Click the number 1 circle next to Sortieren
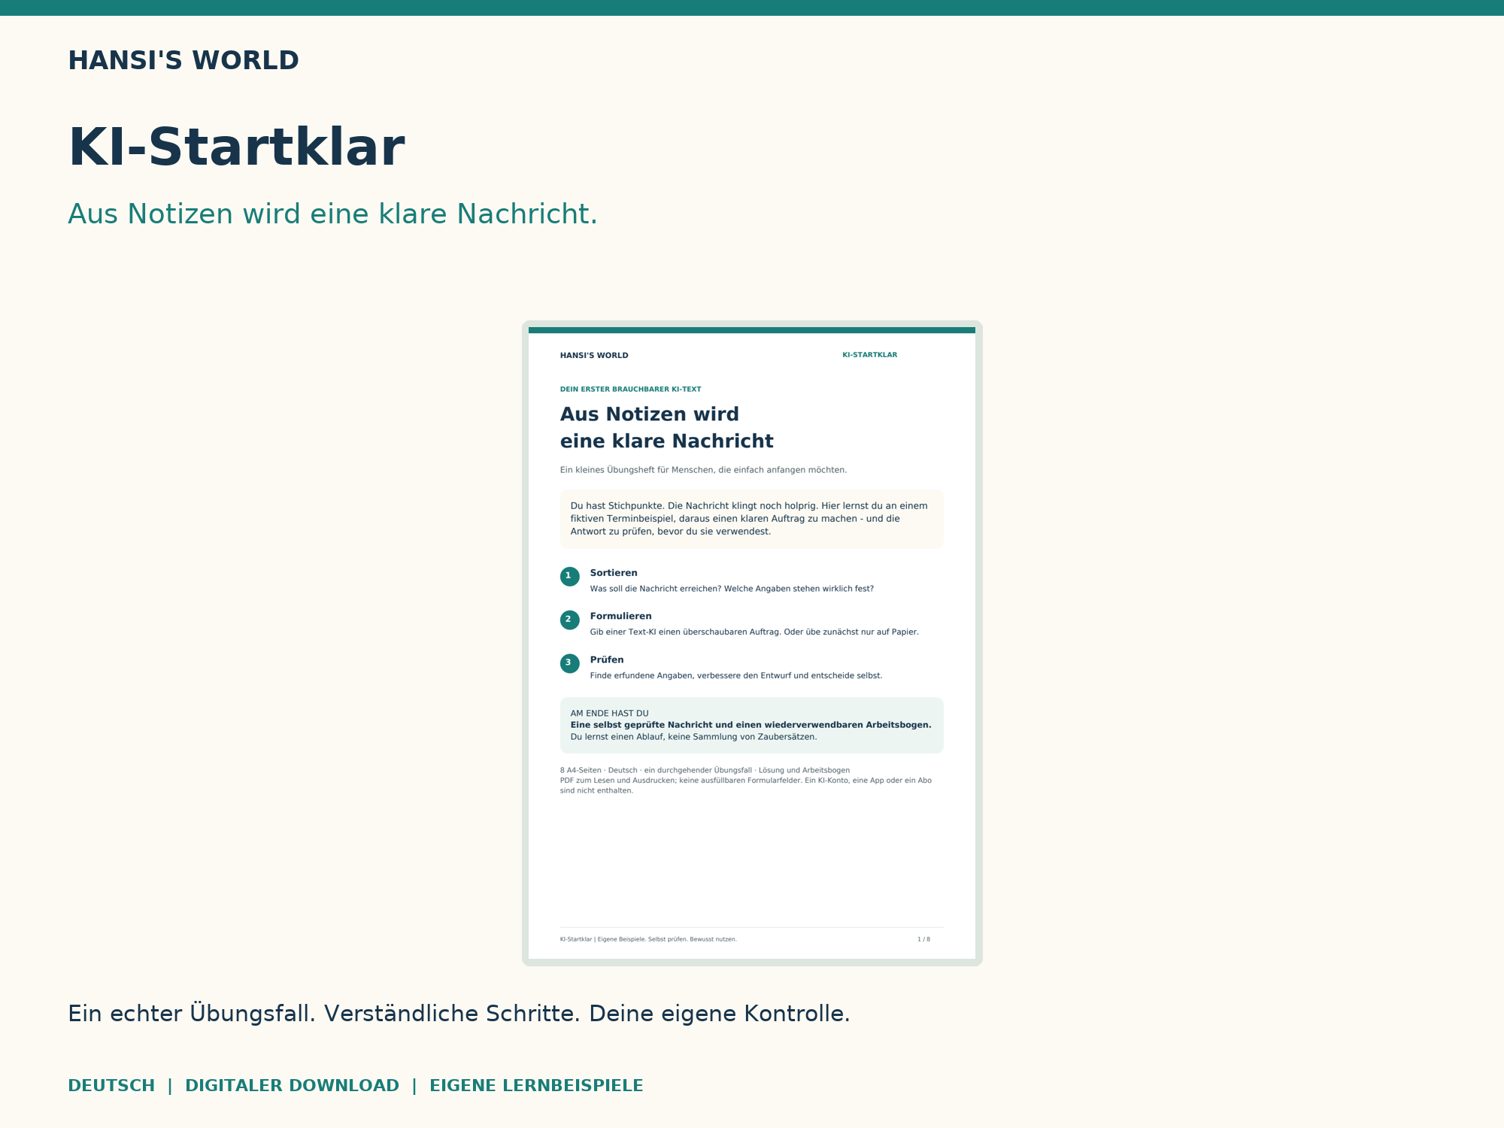 569,577
